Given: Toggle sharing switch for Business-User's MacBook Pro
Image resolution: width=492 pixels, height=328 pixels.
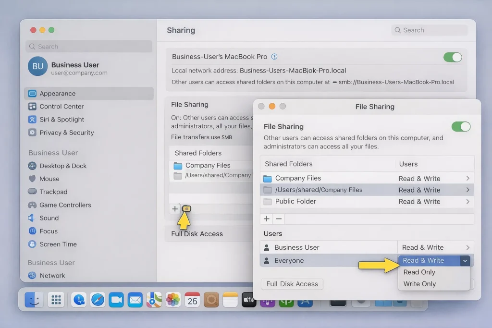Looking at the screenshot, I should coord(453,57).
